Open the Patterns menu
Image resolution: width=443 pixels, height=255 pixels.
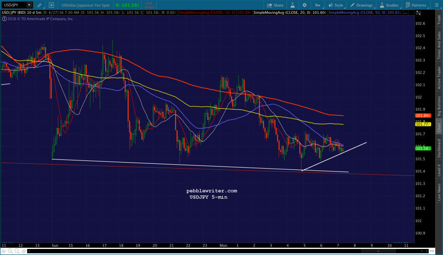click(416, 5)
